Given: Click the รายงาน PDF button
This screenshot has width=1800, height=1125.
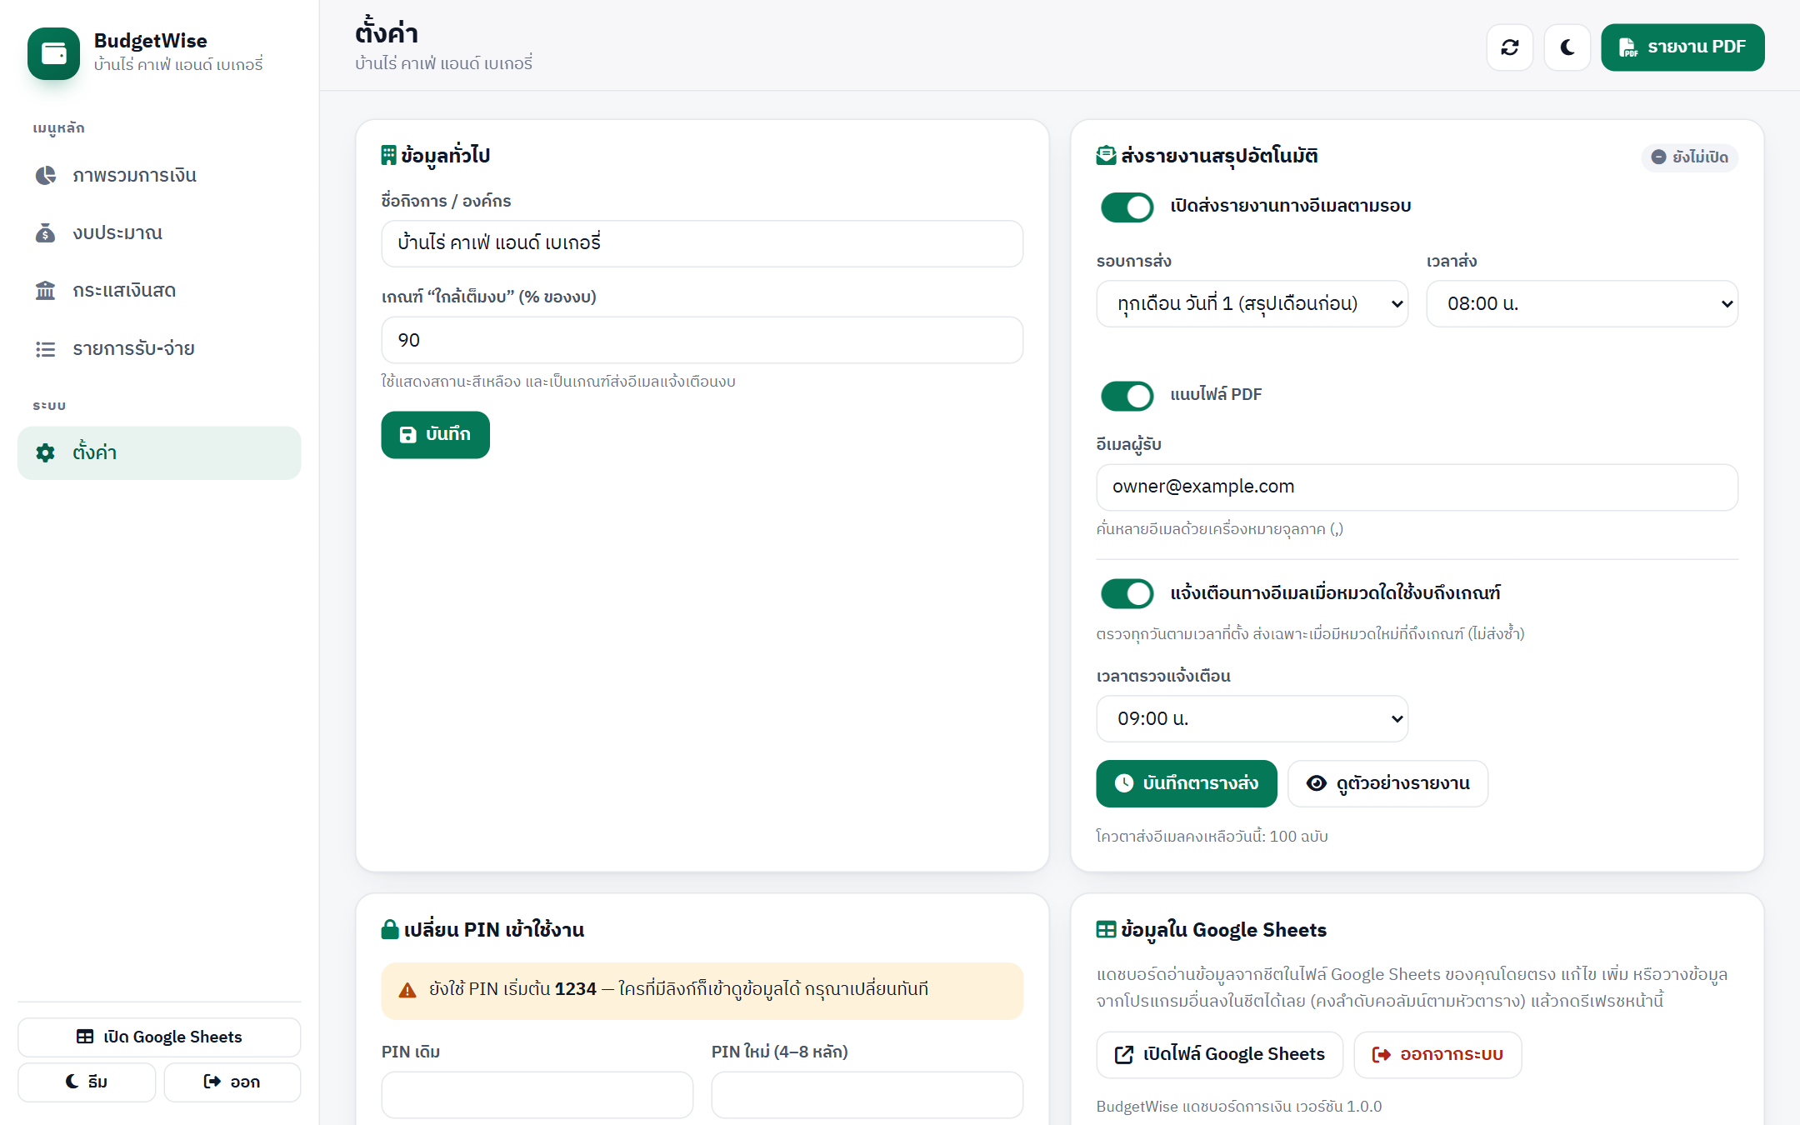Looking at the screenshot, I should coord(1682,47).
